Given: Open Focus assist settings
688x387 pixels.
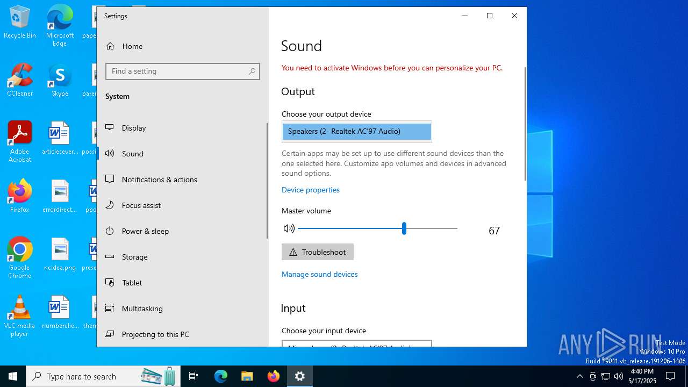Looking at the screenshot, I should point(182,205).
